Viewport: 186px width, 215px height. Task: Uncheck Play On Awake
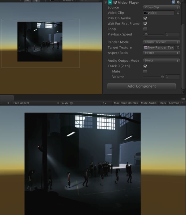145,18
